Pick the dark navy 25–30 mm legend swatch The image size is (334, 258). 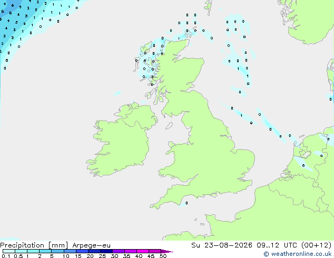106,251
